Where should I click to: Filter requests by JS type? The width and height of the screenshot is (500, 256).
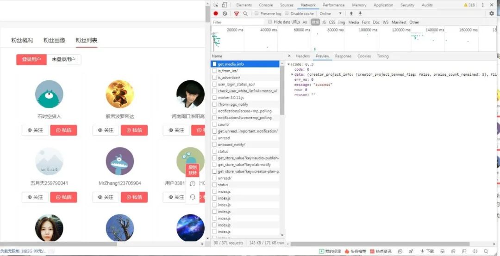pyautogui.click(x=324, y=22)
